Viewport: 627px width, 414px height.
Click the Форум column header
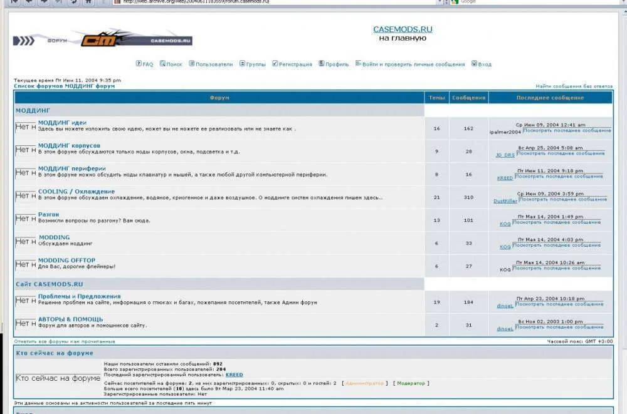[x=219, y=98]
